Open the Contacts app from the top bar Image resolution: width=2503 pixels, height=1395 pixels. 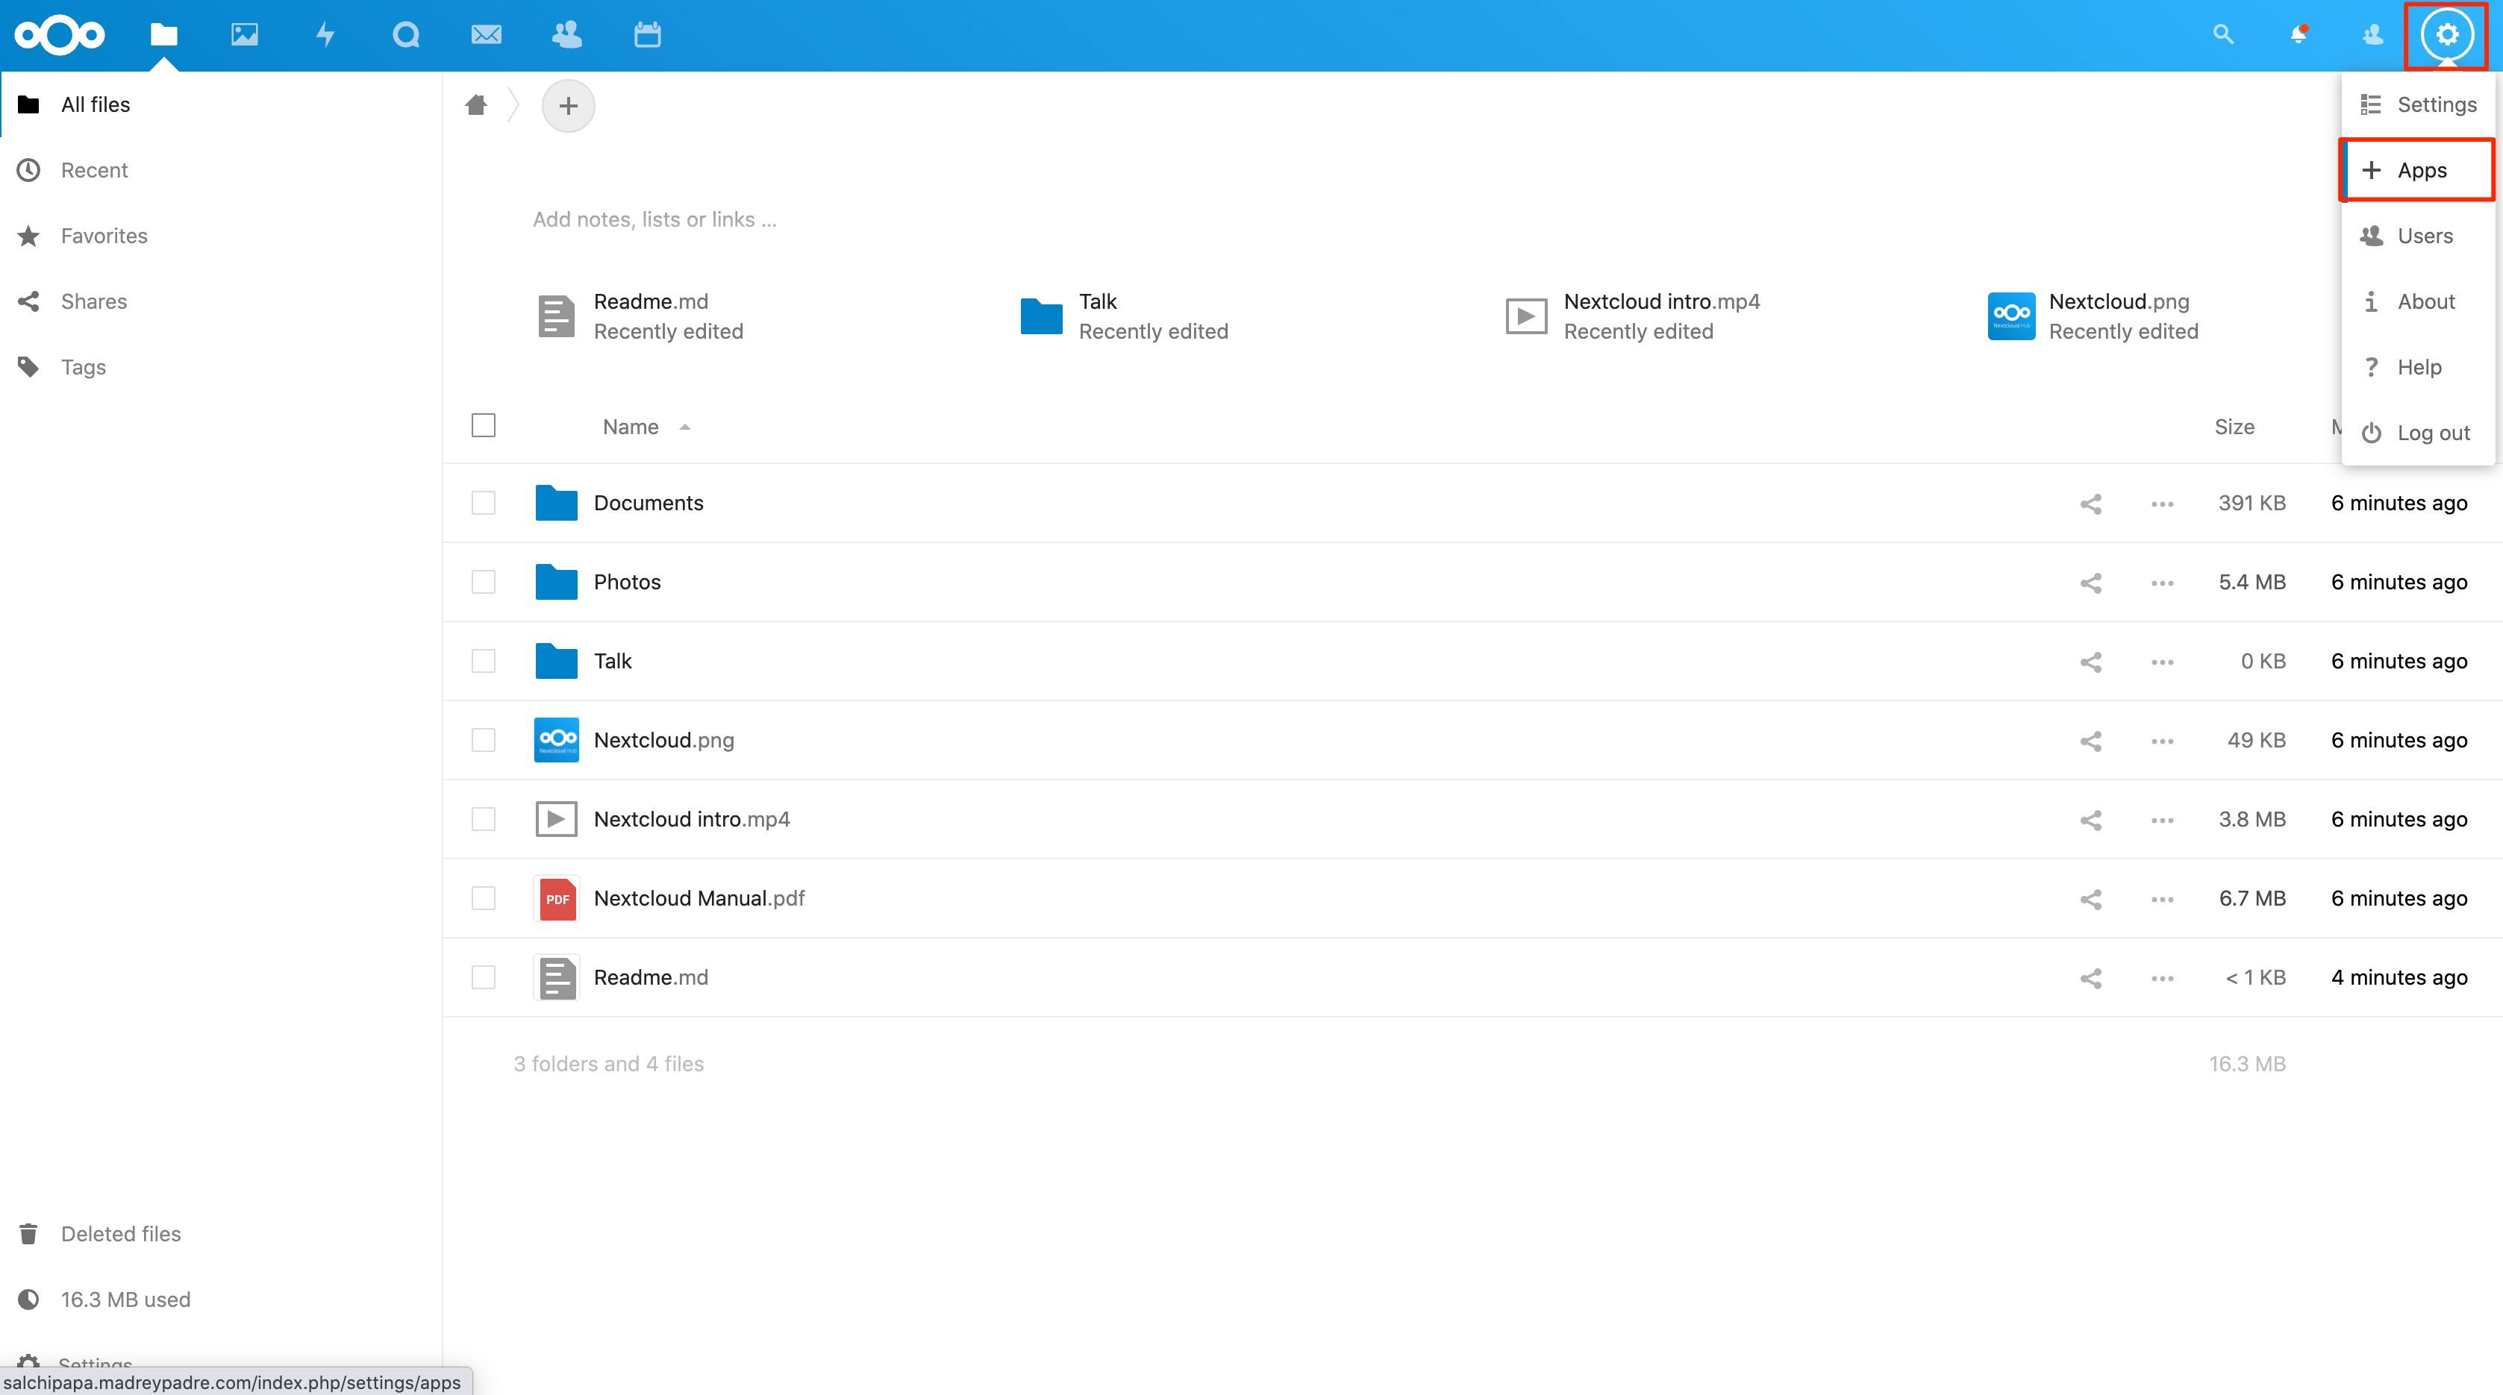[566, 35]
